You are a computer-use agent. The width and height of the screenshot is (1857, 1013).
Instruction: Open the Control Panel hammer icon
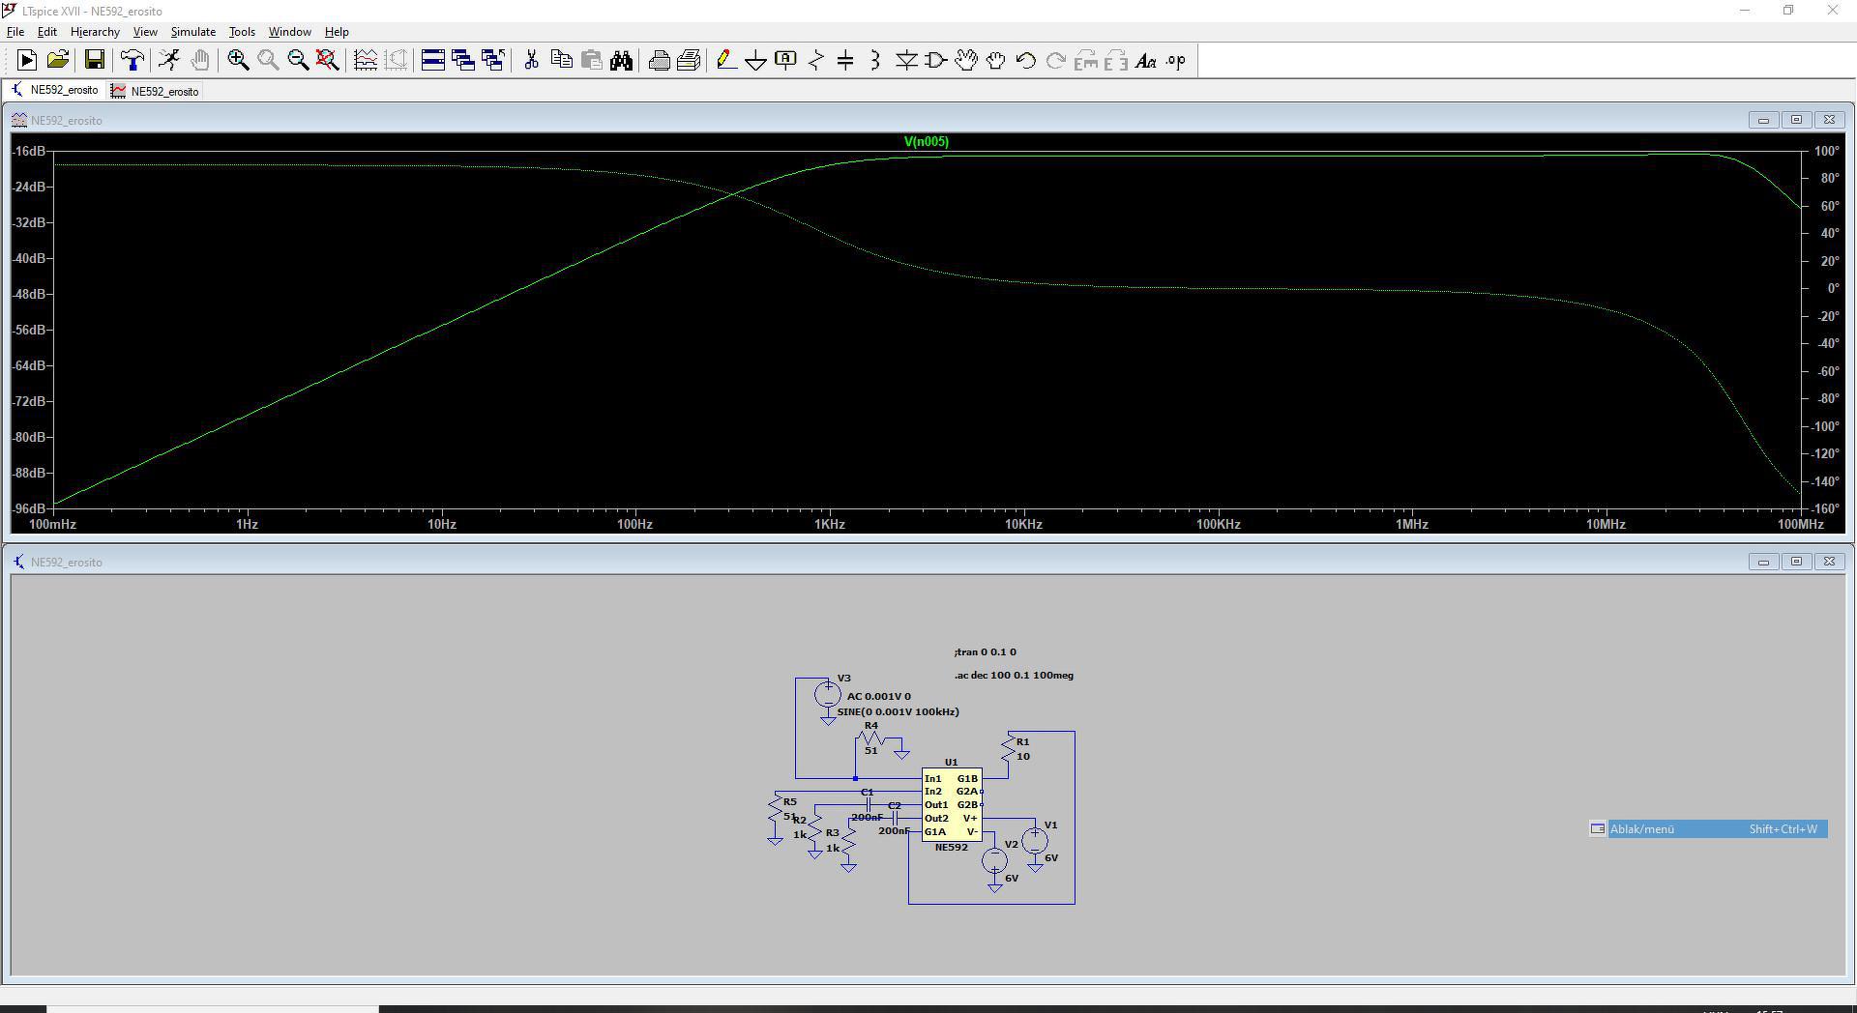(x=133, y=60)
